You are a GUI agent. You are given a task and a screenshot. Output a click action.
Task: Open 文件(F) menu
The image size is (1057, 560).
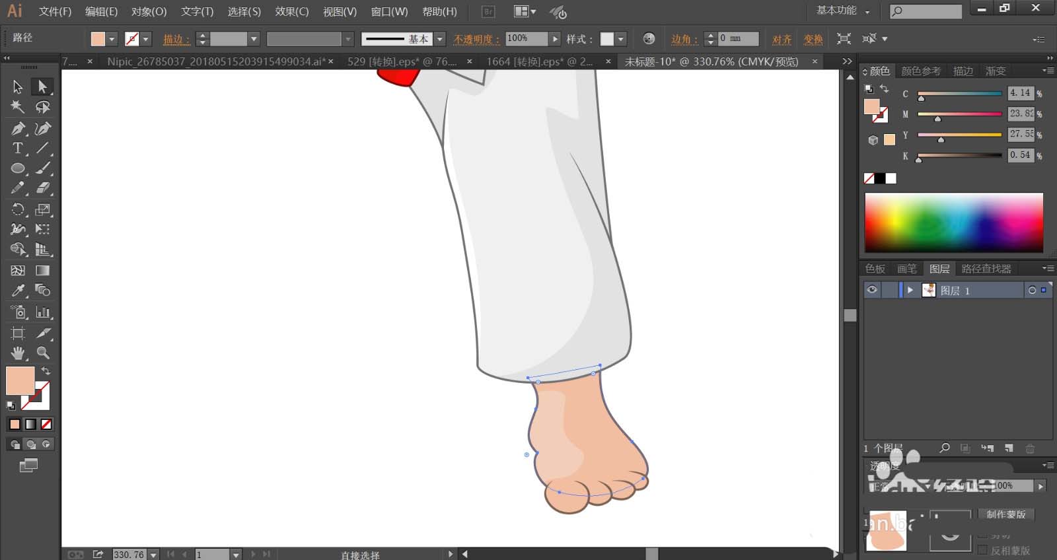coord(55,11)
